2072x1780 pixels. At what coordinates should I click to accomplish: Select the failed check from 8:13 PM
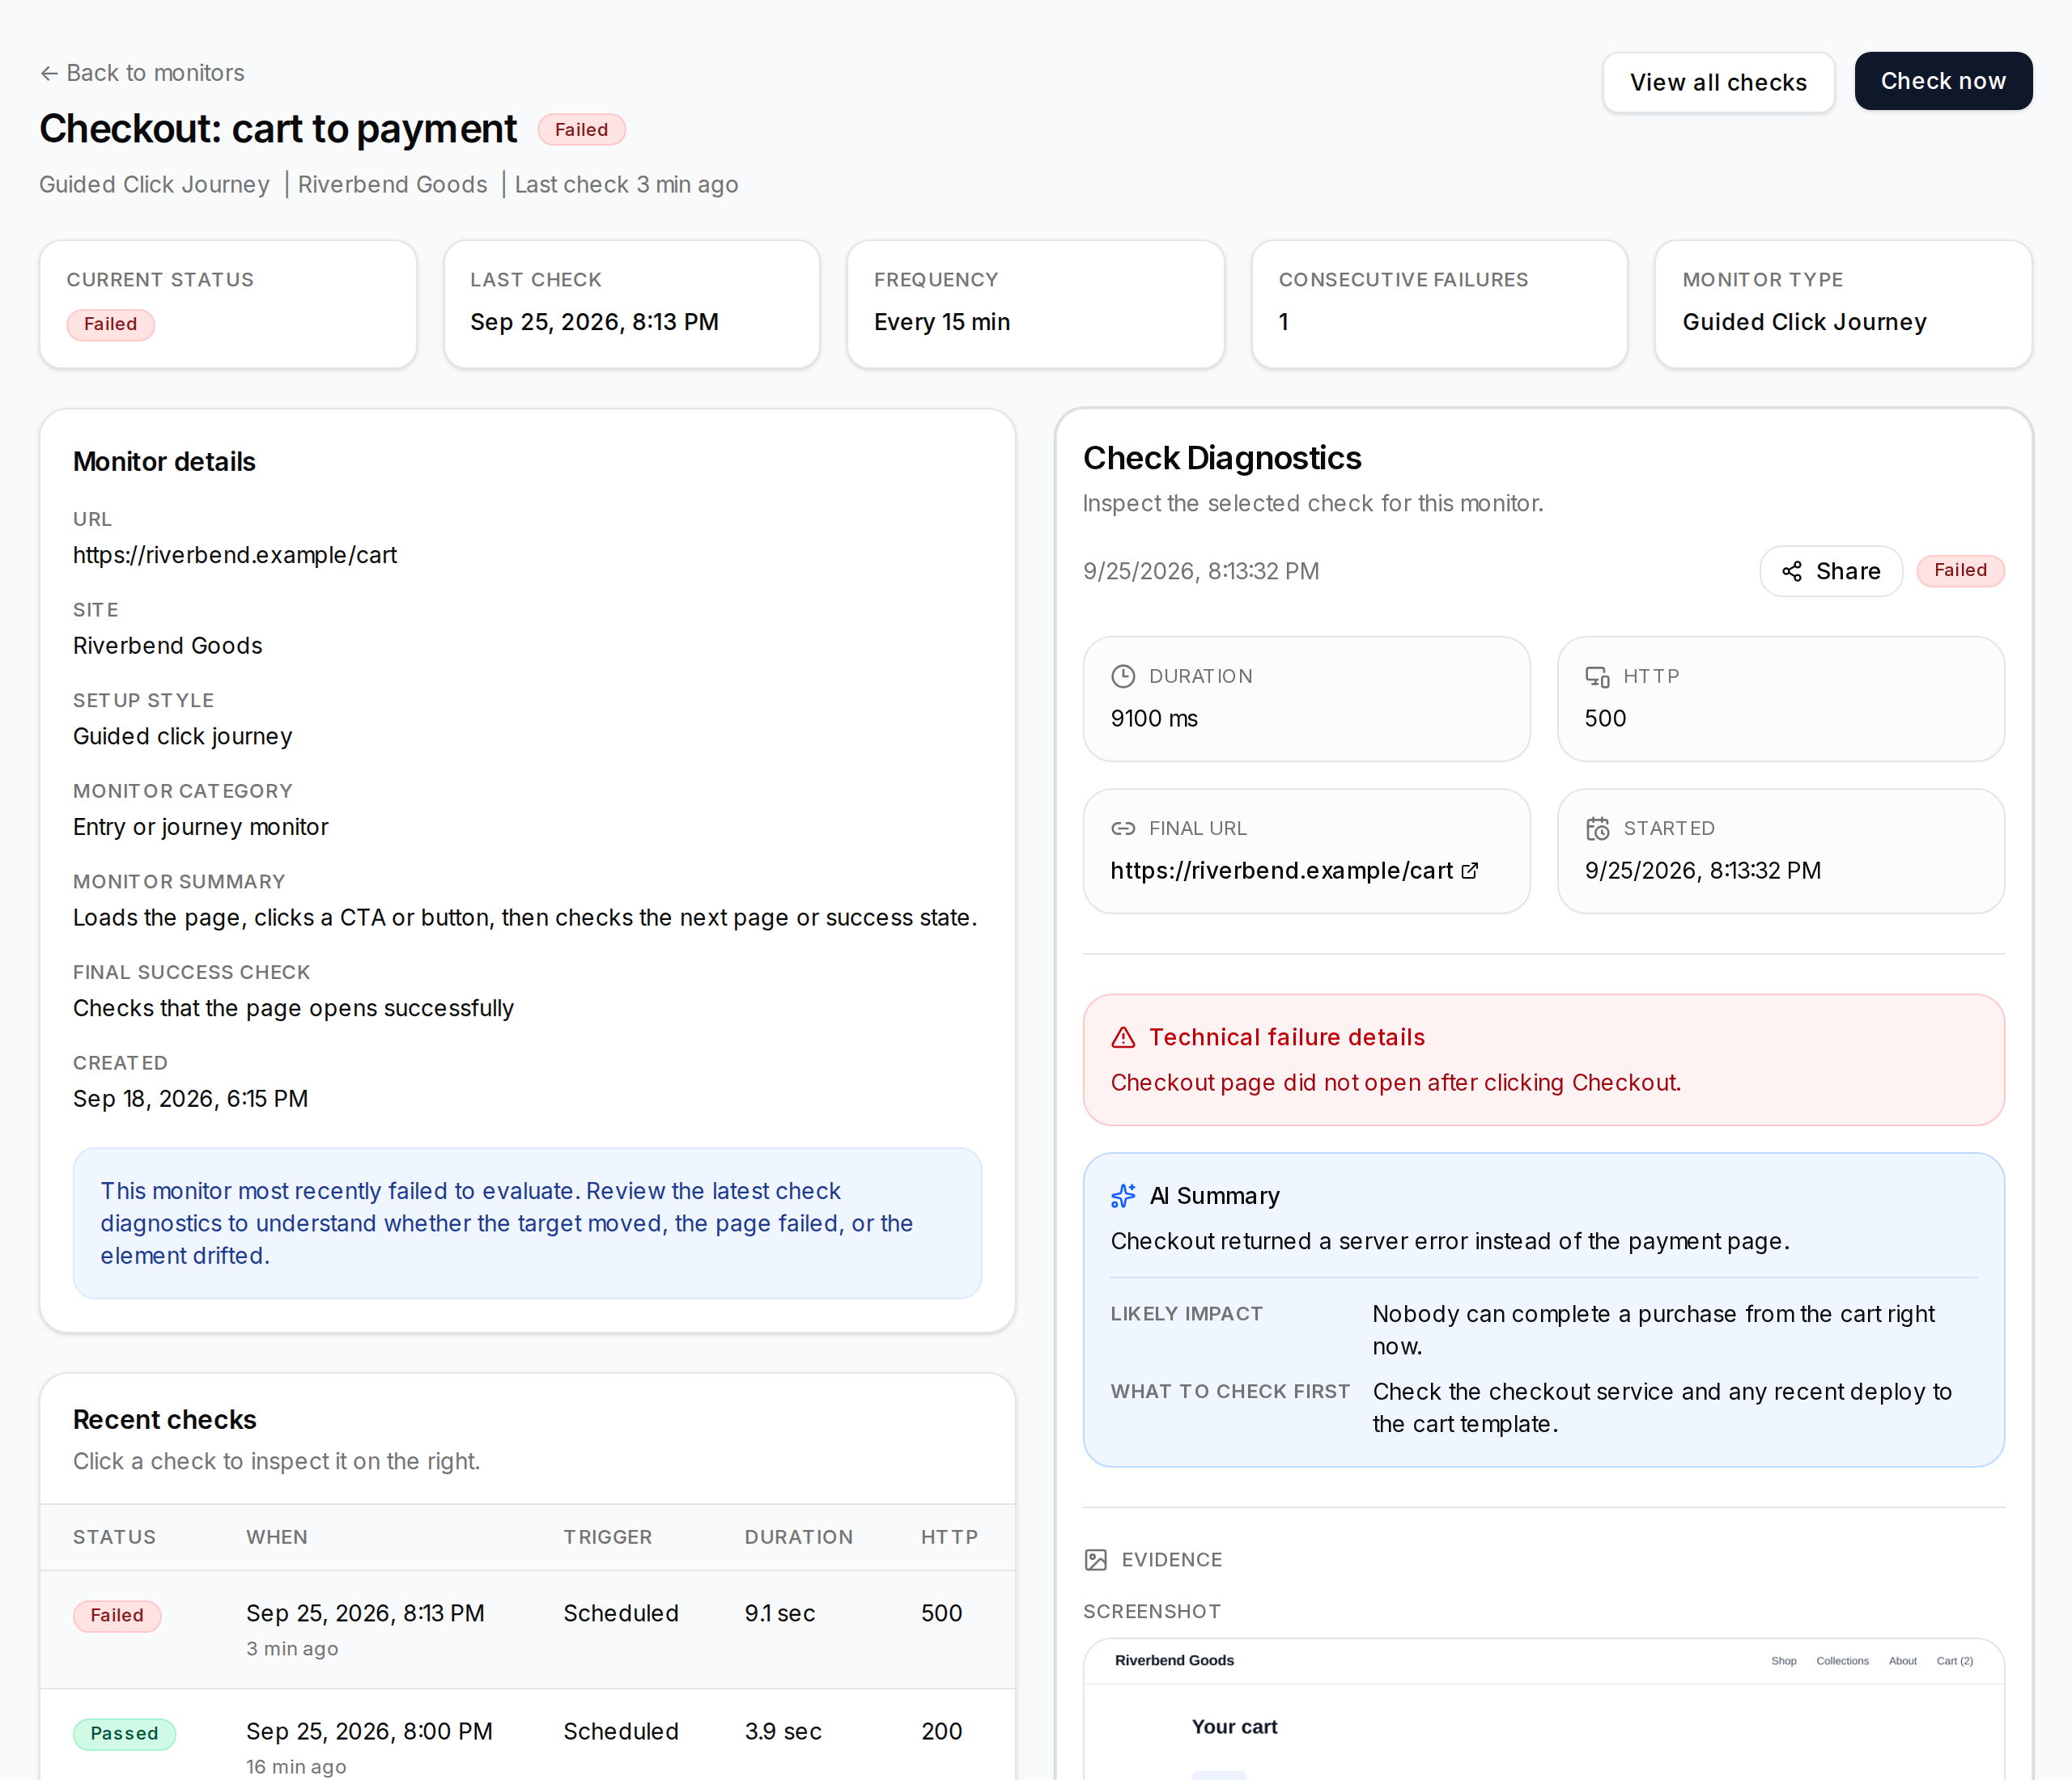(527, 1629)
